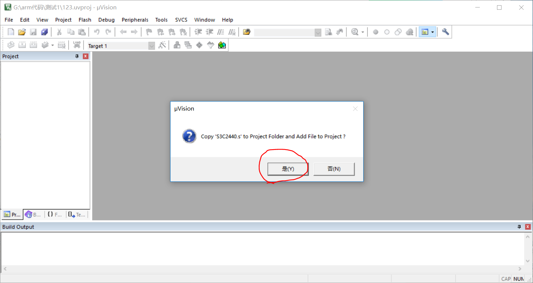Viewport: 533px width, 283px height.
Task: Open the SVCS menu
Action: pyautogui.click(x=181, y=20)
